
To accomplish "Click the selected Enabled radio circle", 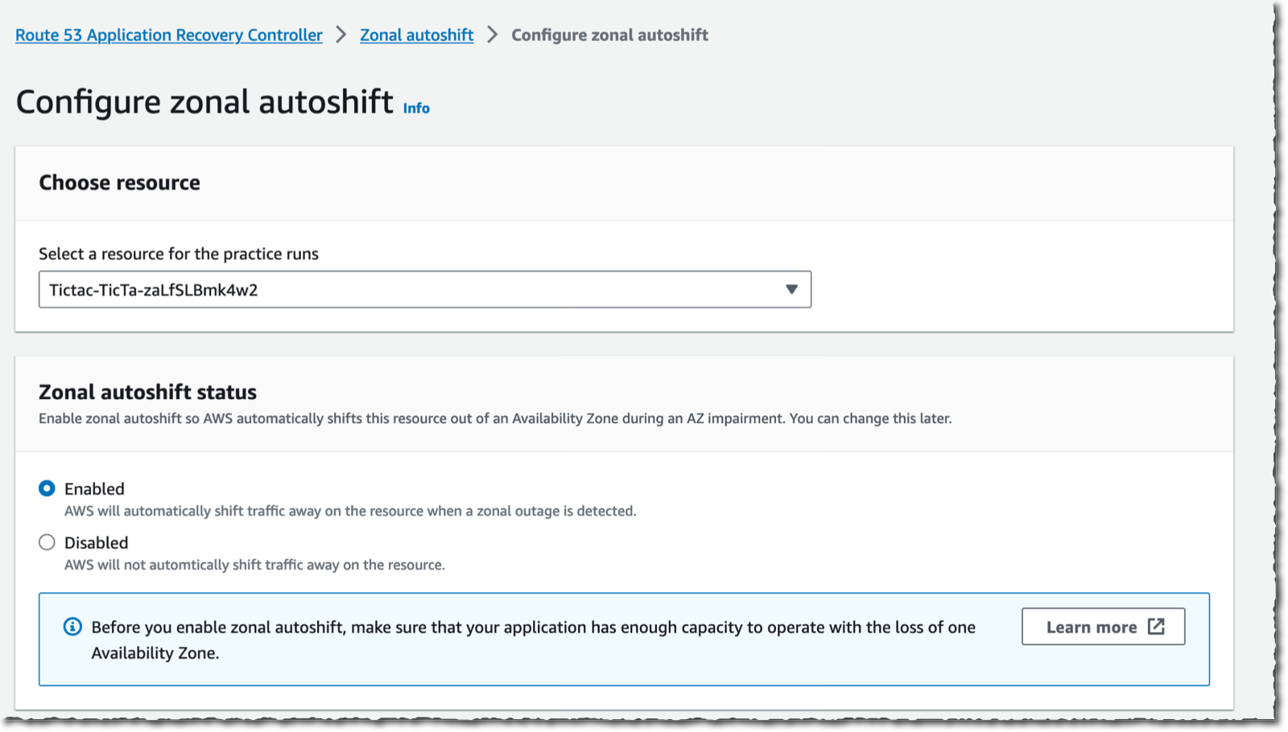I will 47,488.
